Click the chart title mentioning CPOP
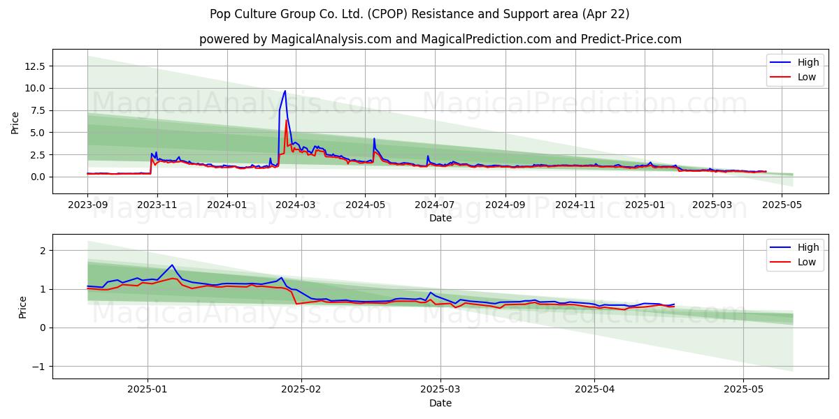Viewport: 839px width, 419px height. [419, 14]
